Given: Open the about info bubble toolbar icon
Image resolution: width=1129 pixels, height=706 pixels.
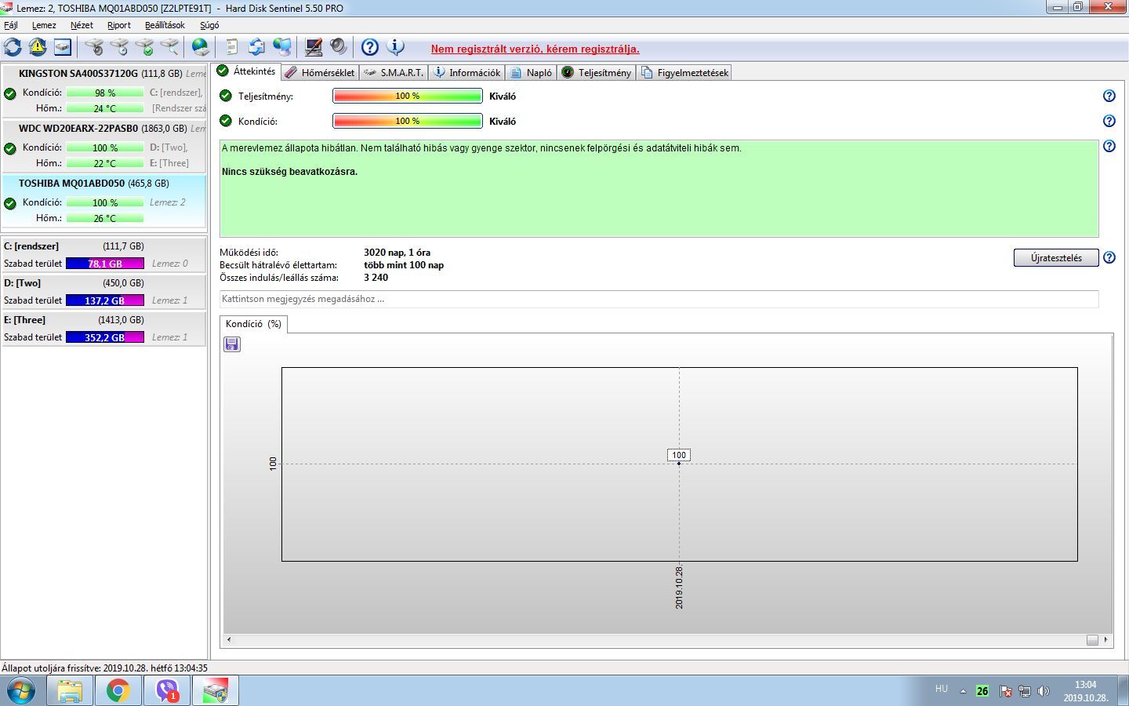Looking at the screenshot, I should [x=396, y=47].
